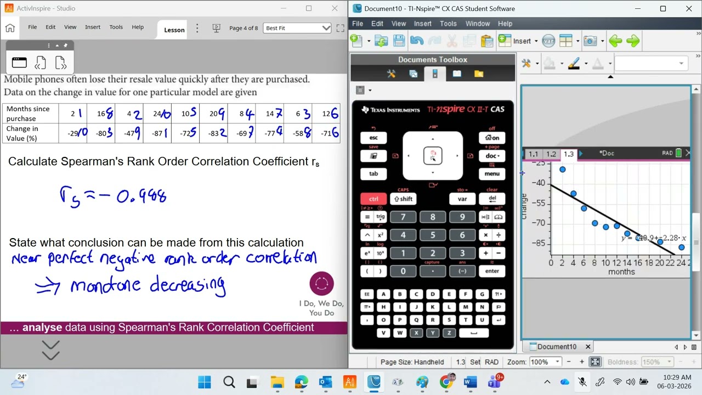Go to next page with green right arrow
Image resolution: width=702 pixels, height=395 pixels.
point(633,41)
